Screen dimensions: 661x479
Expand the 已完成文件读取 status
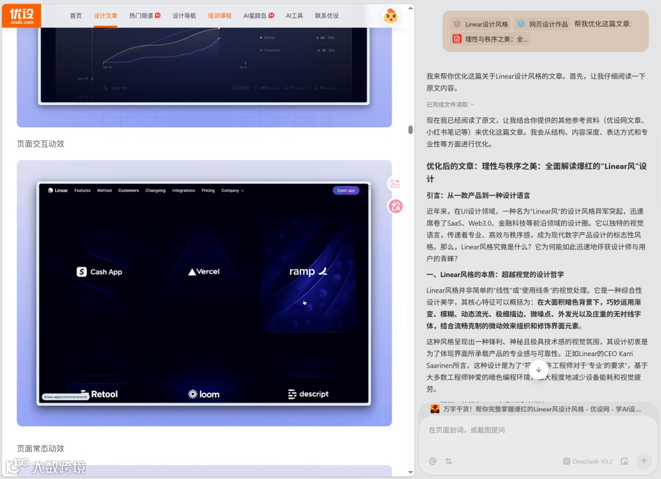pos(450,105)
